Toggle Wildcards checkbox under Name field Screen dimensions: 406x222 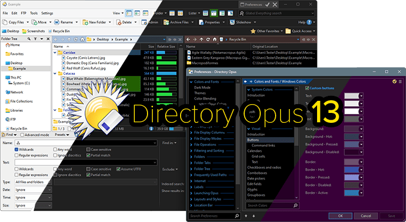[17, 149]
